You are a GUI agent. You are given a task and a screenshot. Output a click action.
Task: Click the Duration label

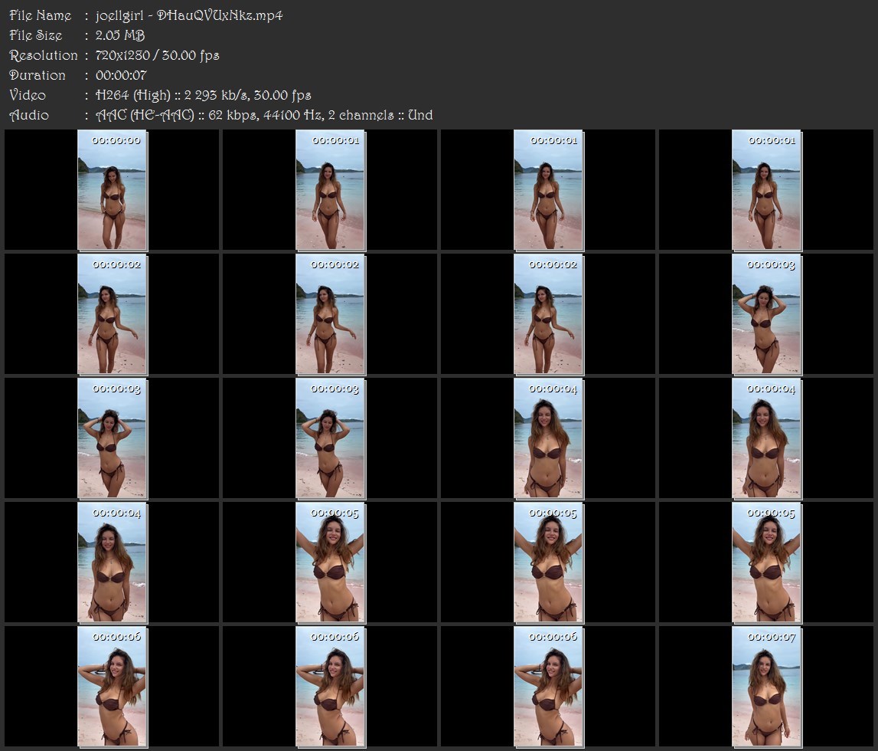click(37, 75)
